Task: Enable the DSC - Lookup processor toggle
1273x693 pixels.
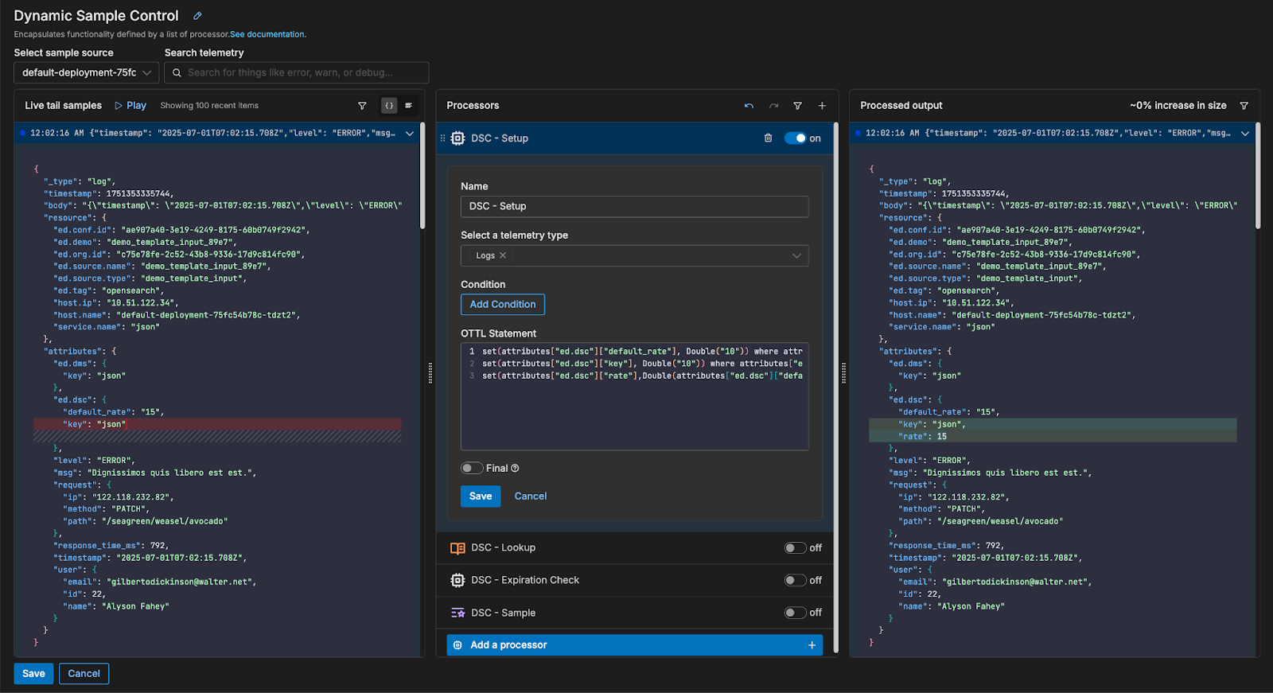Action: coord(795,548)
